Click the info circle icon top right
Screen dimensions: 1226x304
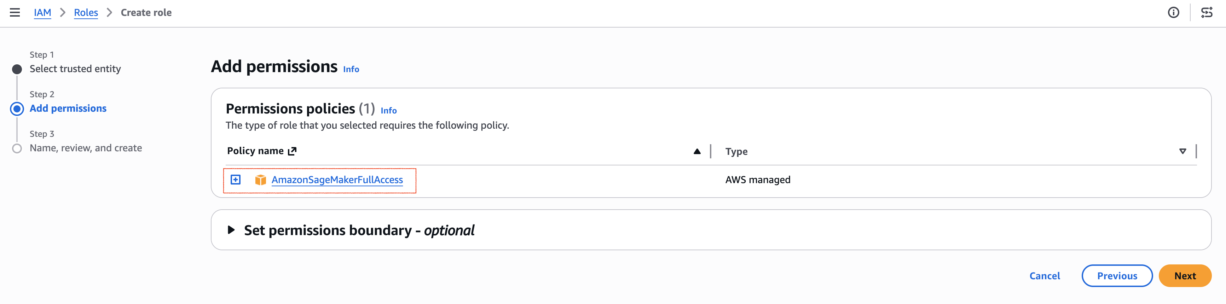pos(1173,12)
